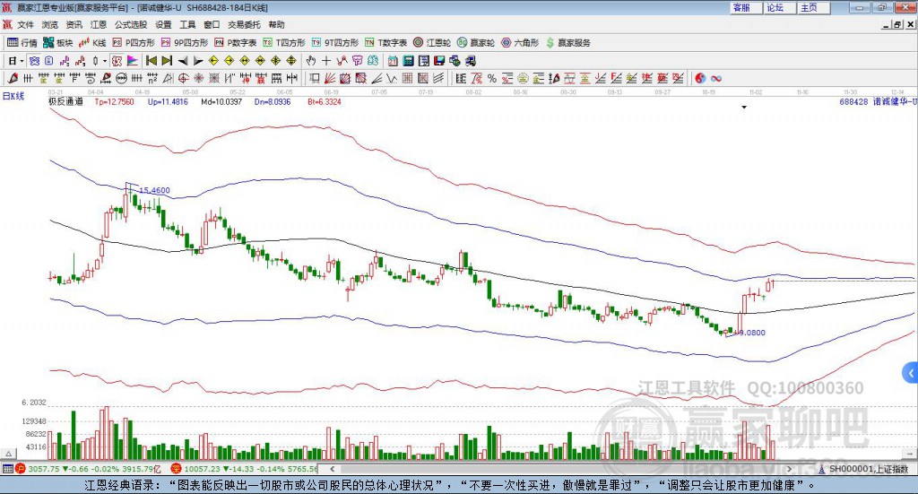Image resolution: width=918 pixels, height=494 pixels.
Task: Click the Dn=8.0936 value
Action: 273,102
